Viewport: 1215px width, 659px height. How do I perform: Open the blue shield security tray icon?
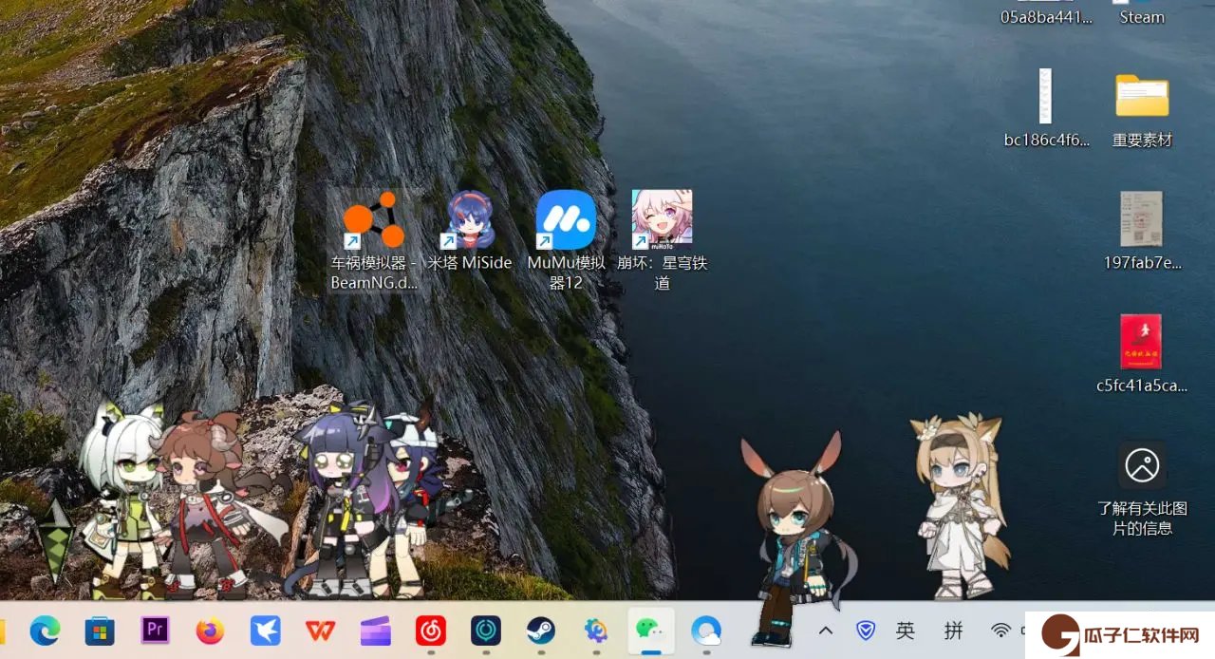click(865, 631)
